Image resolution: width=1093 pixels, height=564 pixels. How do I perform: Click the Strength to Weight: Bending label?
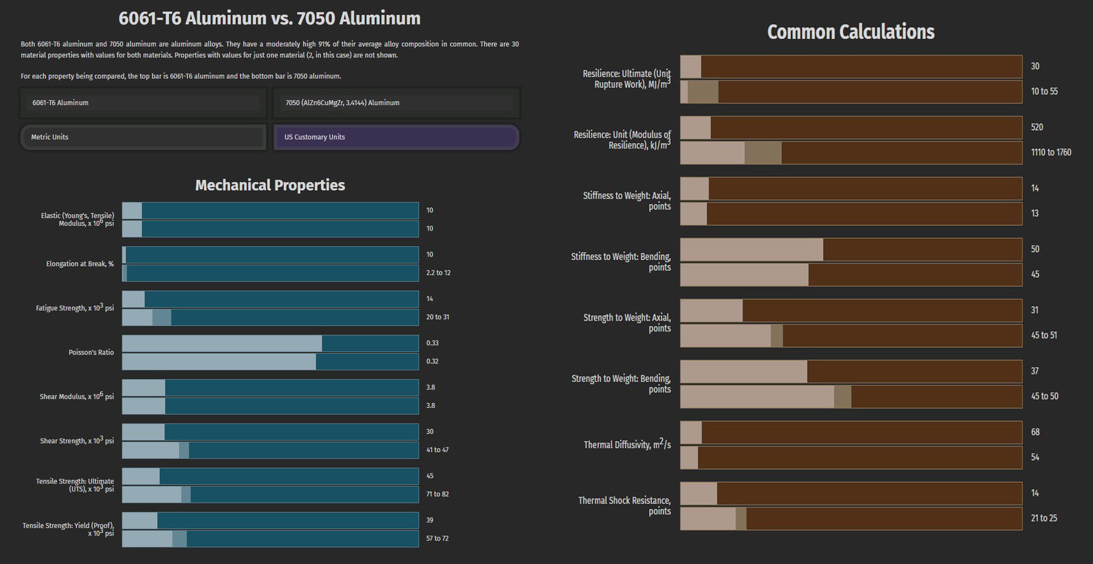click(x=622, y=384)
